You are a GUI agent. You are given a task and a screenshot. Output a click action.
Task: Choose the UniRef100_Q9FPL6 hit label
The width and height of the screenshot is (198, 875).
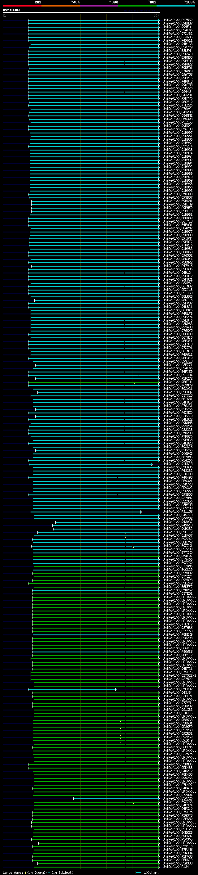pos(177,78)
